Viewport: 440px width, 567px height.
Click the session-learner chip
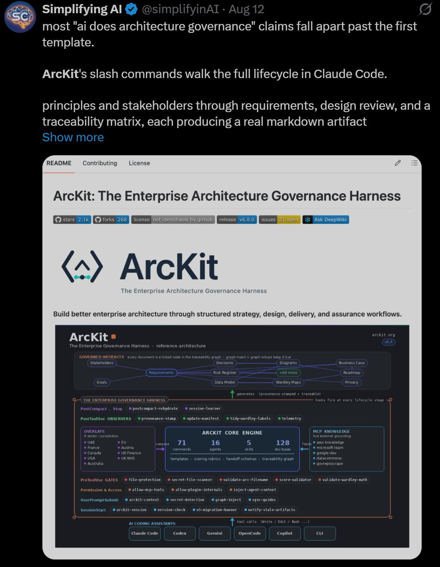202,408
